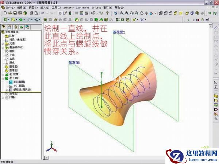Open the 视图(V) menu
219x164 pixels.
tap(33, 8)
